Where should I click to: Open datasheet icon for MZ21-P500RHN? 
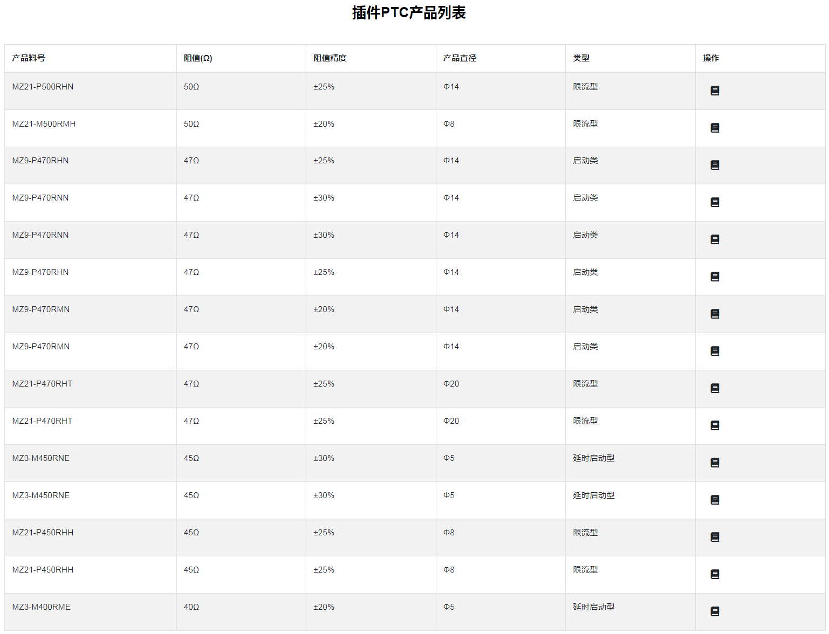tap(715, 91)
